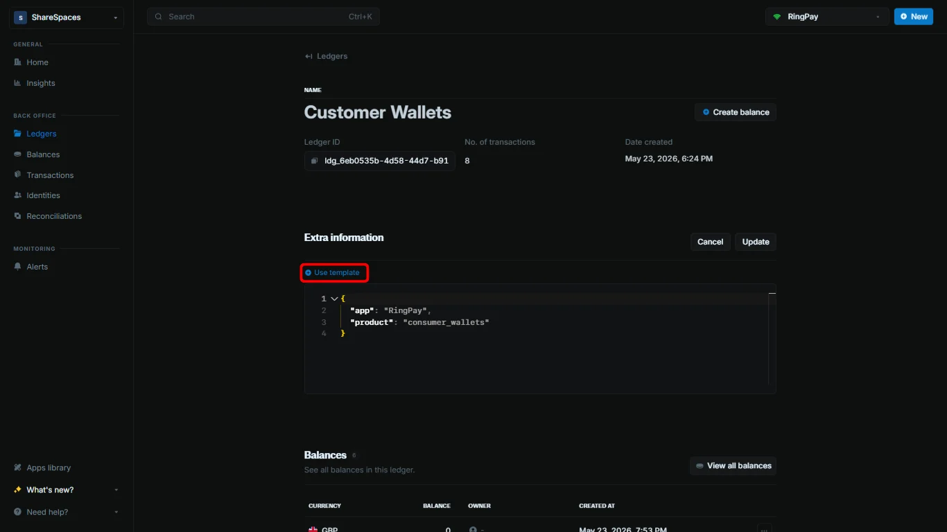Open Insights from the sidebar

click(41, 83)
